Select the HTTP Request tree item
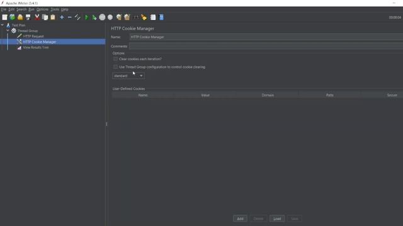 33,36
